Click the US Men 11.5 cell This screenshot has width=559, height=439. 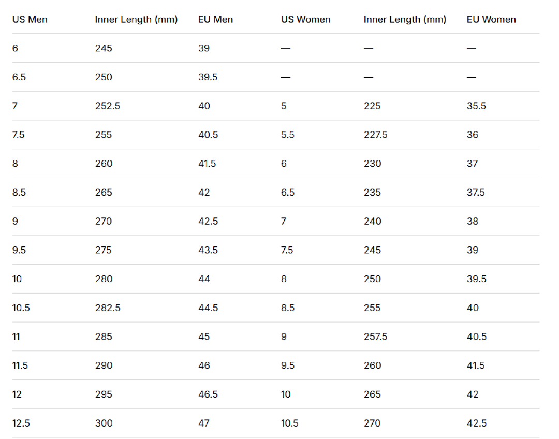coord(20,365)
